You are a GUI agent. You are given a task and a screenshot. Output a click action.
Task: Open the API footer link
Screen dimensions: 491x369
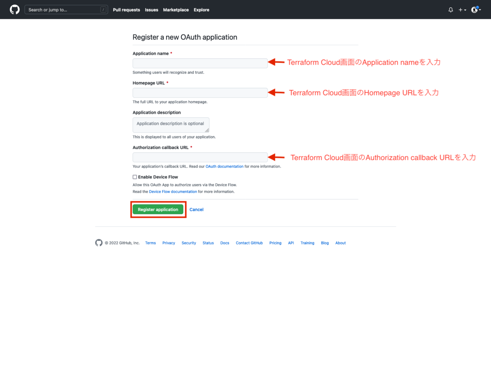[x=291, y=243]
